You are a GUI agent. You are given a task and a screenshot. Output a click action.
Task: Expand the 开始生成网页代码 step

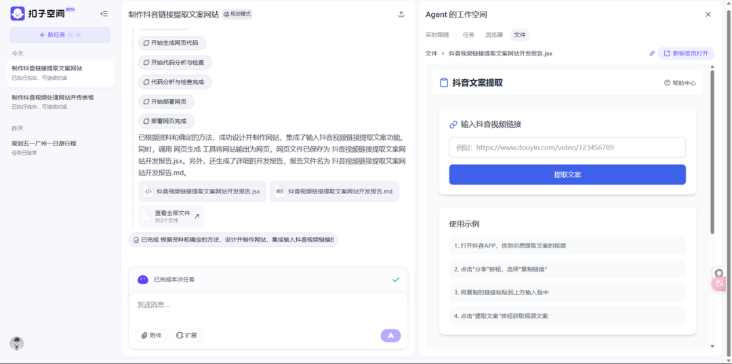click(x=171, y=43)
